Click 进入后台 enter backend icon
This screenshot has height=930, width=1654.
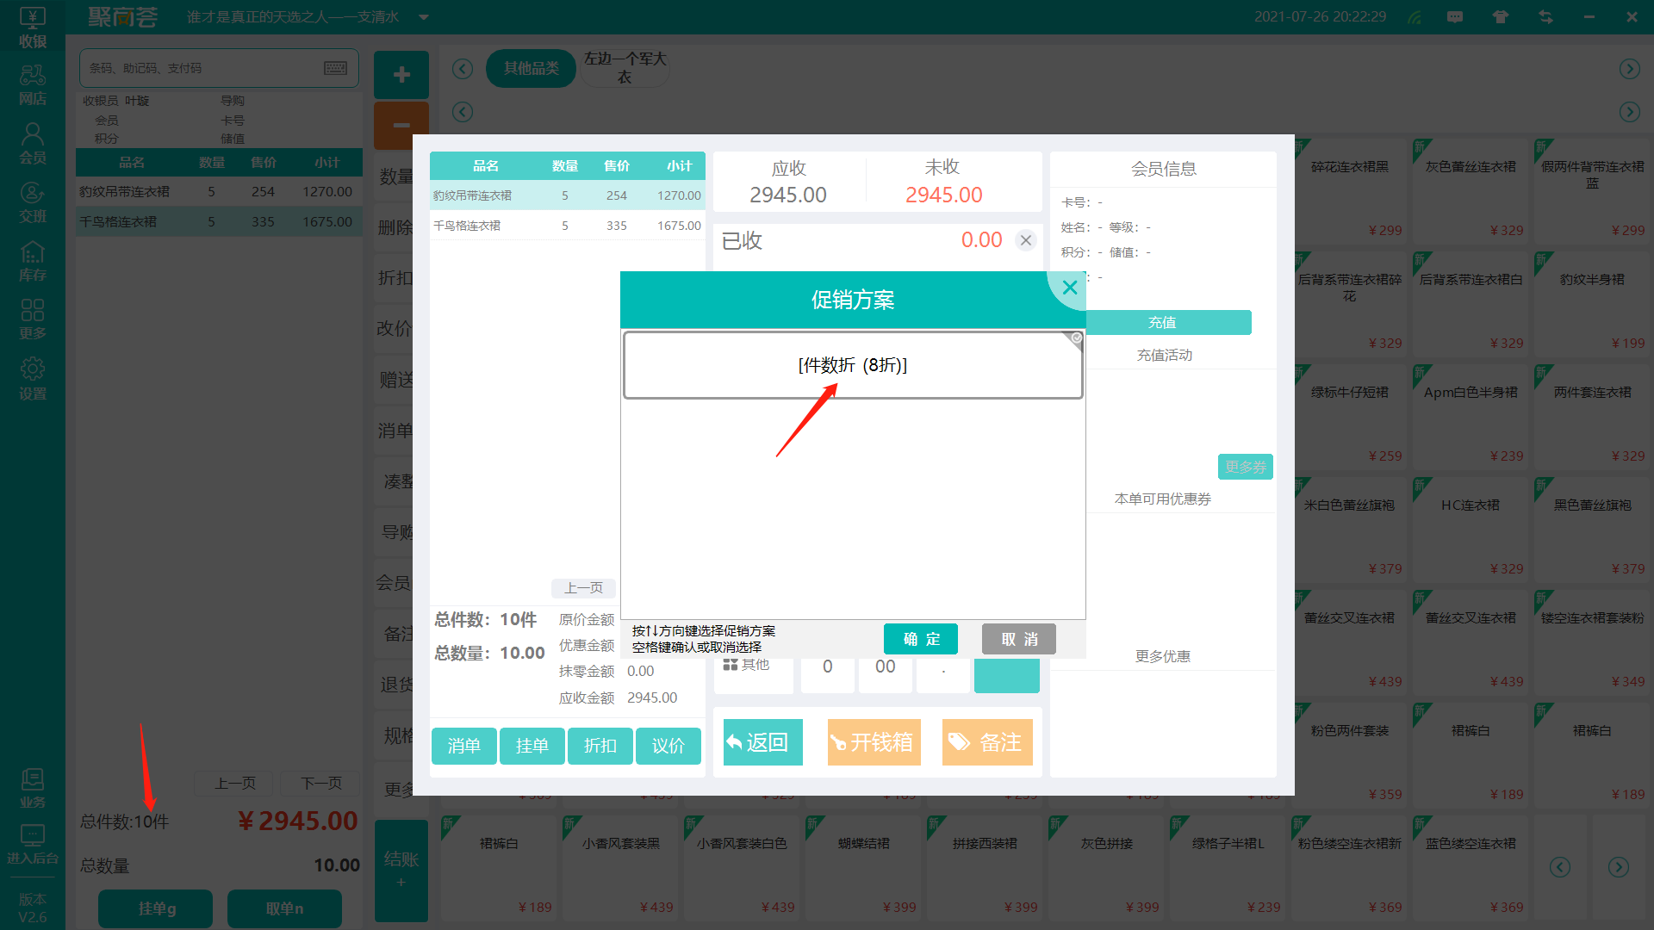pyautogui.click(x=33, y=844)
